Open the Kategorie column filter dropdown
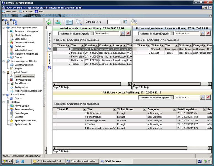 174,109
